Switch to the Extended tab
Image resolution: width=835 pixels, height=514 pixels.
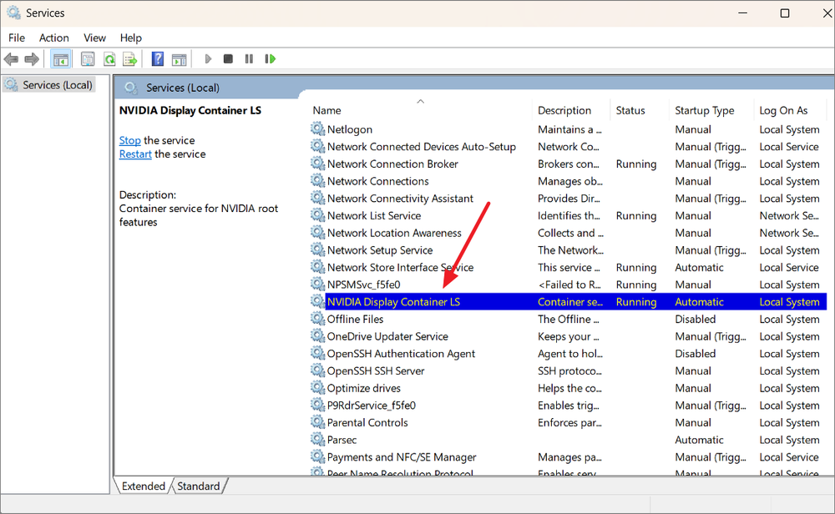pos(144,486)
